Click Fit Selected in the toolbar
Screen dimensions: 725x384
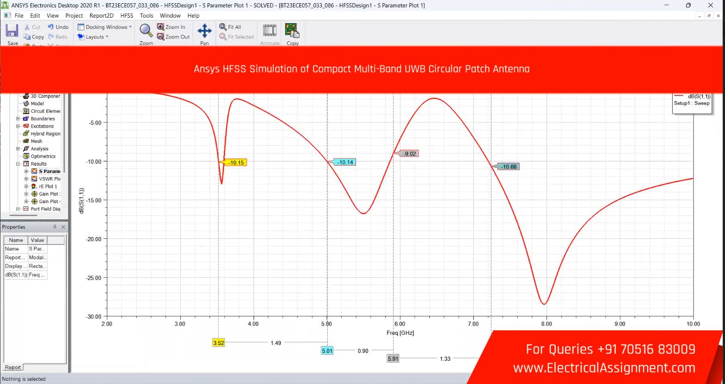pyautogui.click(x=237, y=37)
